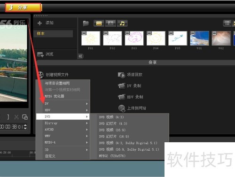Click the 添加 plus icon
This screenshot has height=177, width=235.
(x=39, y=23)
